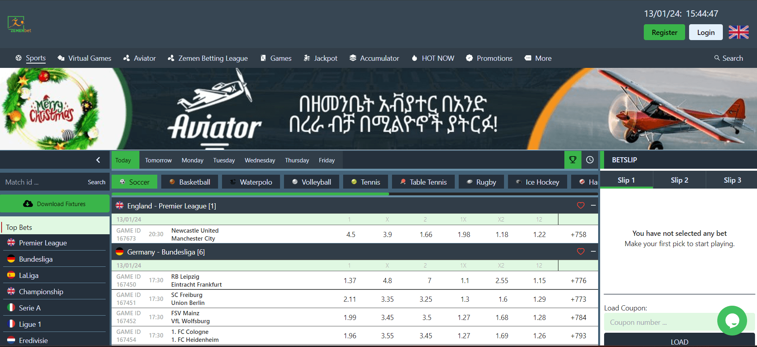Open Jackpot in the navigation bar
The height and width of the screenshot is (347, 757).
click(321, 58)
